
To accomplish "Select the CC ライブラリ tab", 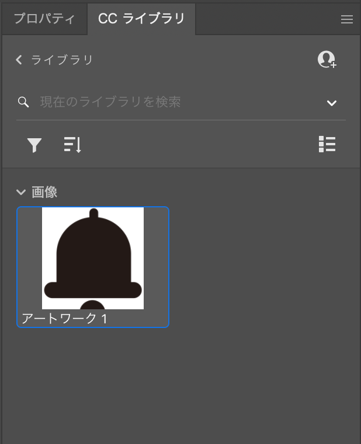I will point(141,19).
